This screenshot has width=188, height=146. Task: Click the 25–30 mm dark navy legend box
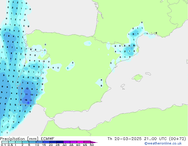[x=60, y=142]
